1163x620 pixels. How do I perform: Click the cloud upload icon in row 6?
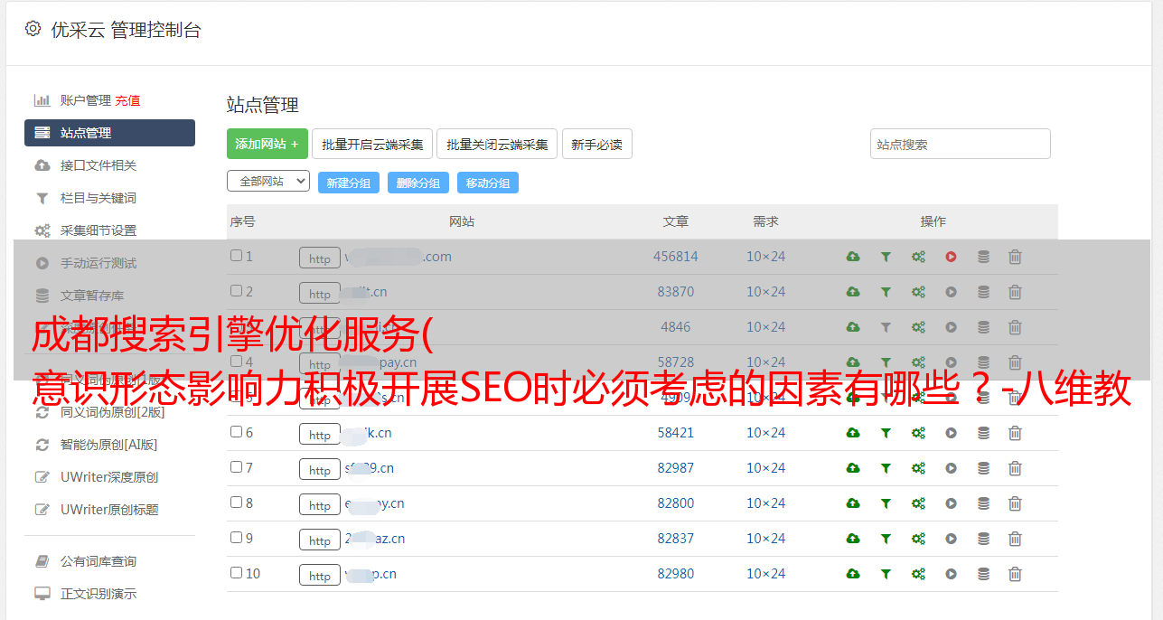click(853, 433)
